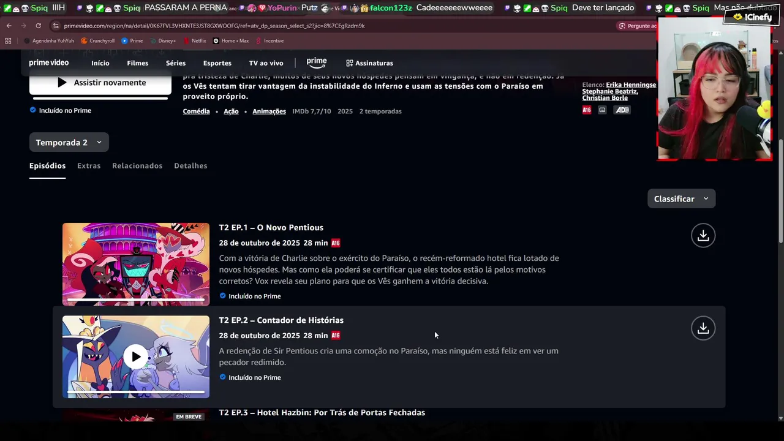Click the address bar URL
Viewport: 784px width, 441px height.
pos(214,26)
